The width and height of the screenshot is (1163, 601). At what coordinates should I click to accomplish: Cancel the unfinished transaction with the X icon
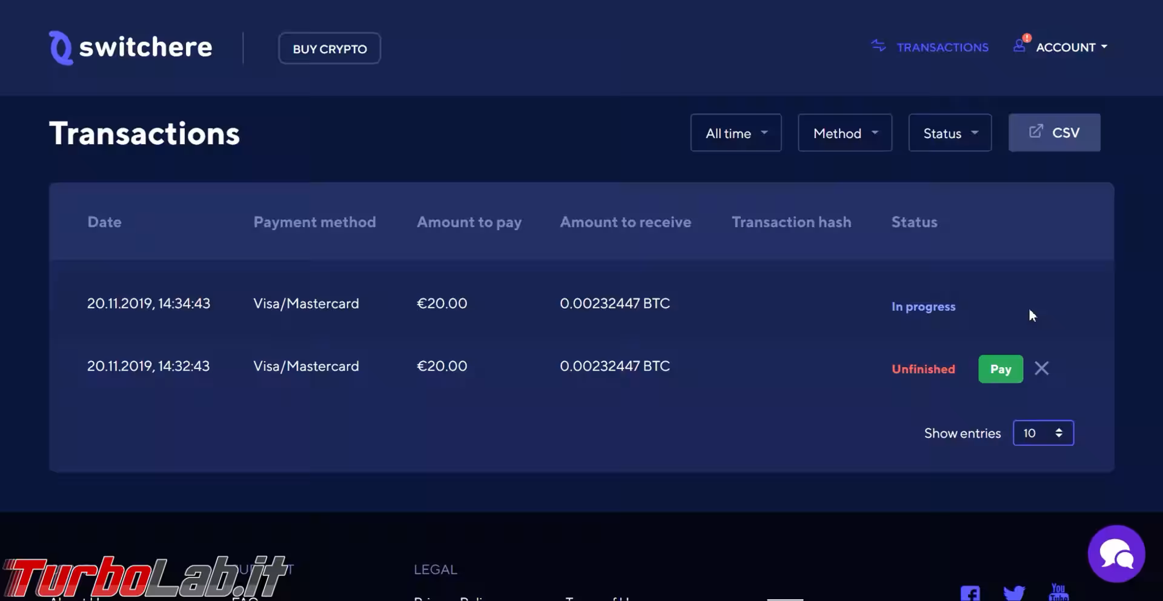[1041, 368]
